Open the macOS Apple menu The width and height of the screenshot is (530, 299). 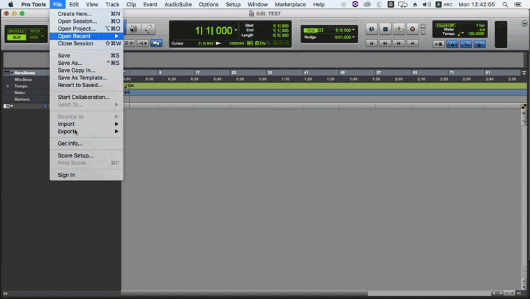[x=11, y=4]
